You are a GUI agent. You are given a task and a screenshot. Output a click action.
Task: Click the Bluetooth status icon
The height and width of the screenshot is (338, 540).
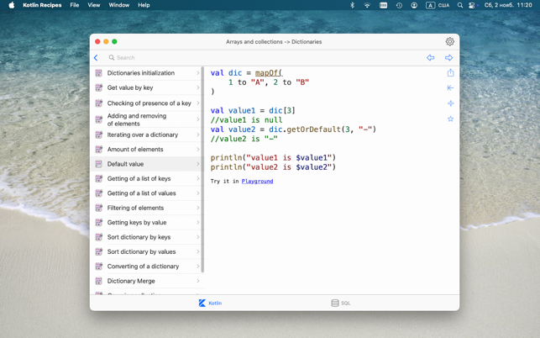pyautogui.click(x=352, y=5)
